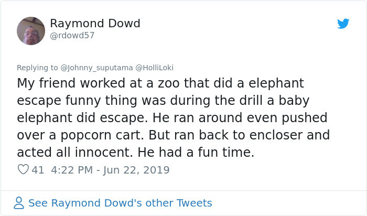Click the words 'popcorn cart' in the tweet
The width and height of the screenshot is (367, 216).
[102, 135]
